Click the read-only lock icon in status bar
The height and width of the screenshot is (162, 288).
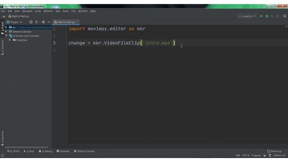tap(265, 155)
